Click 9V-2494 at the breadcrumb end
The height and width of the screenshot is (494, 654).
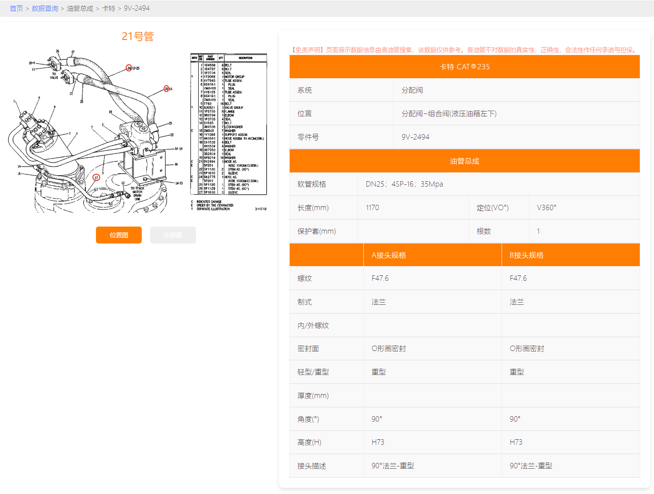pos(136,8)
